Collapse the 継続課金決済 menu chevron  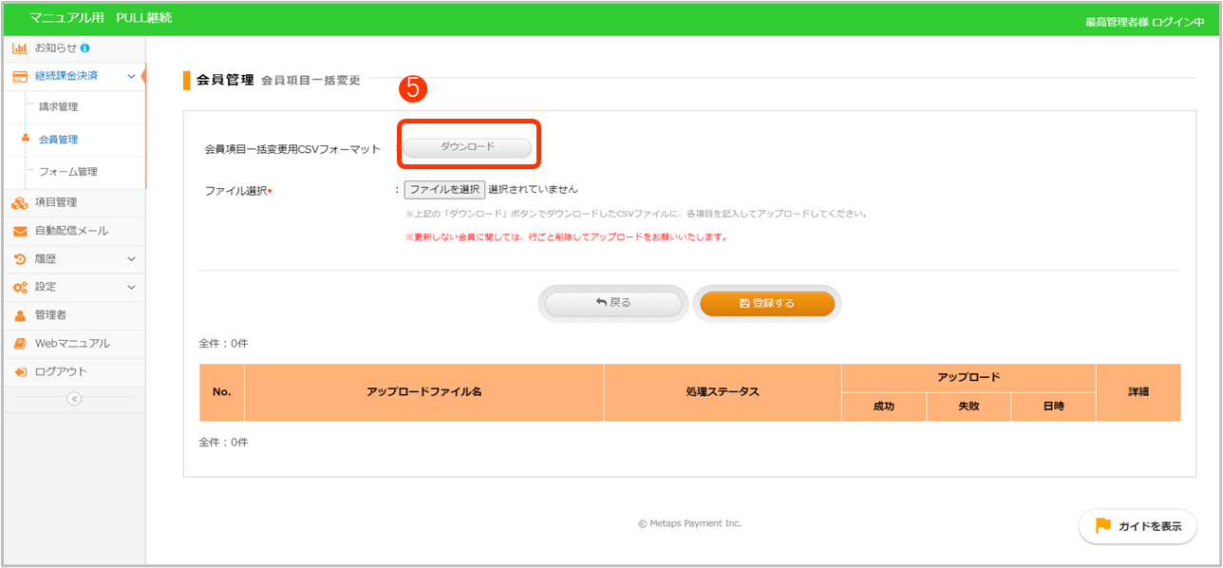tap(131, 76)
